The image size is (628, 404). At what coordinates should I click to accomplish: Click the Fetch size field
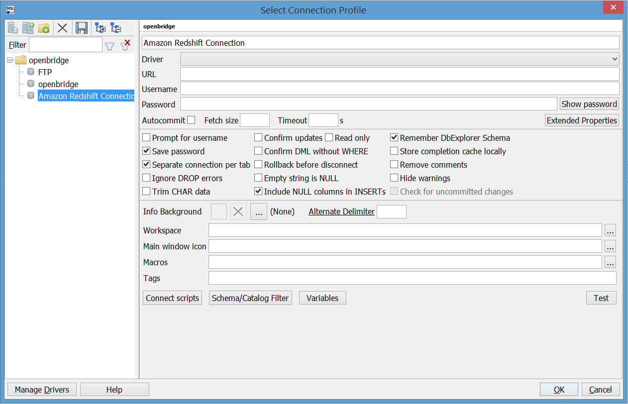pyautogui.click(x=255, y=120)
